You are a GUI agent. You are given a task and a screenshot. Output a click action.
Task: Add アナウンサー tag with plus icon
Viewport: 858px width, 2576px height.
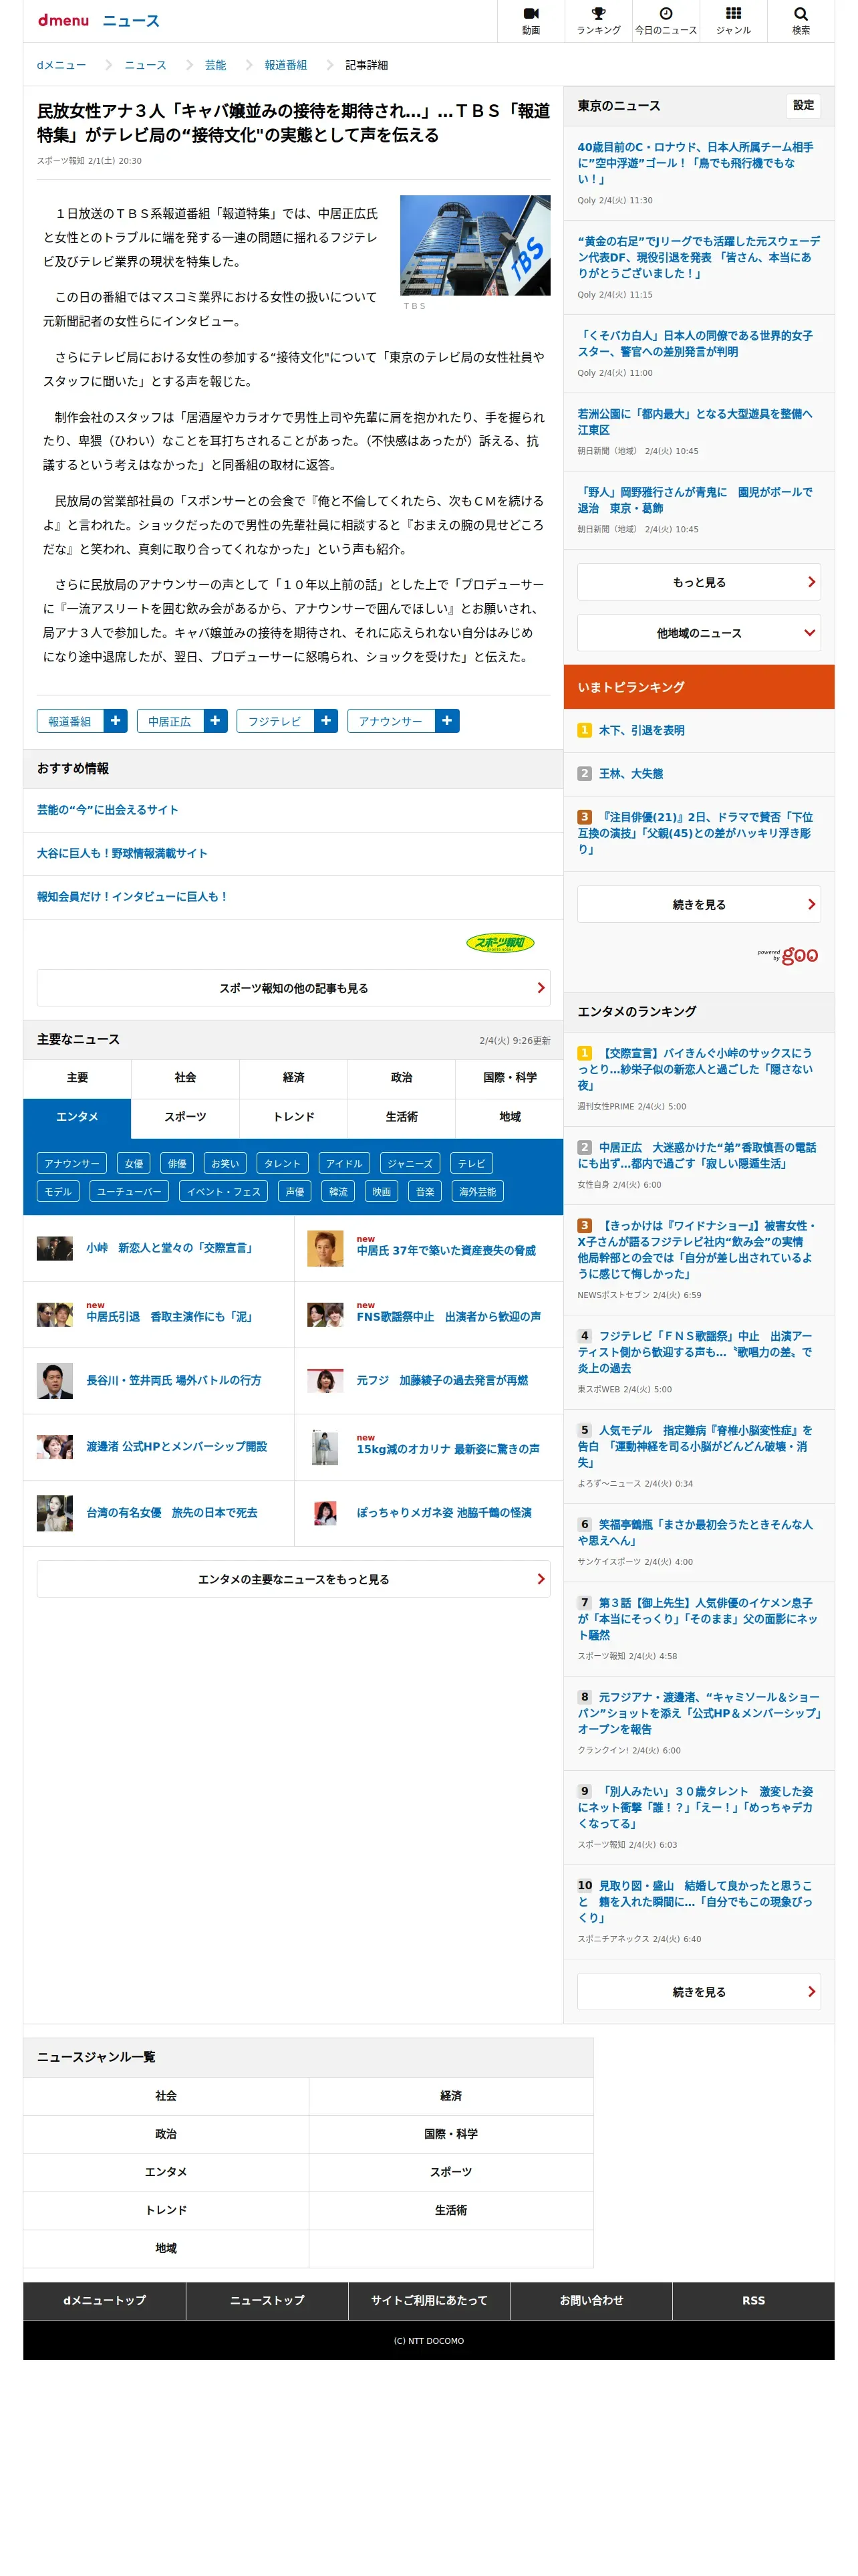[x=446, y=720]
